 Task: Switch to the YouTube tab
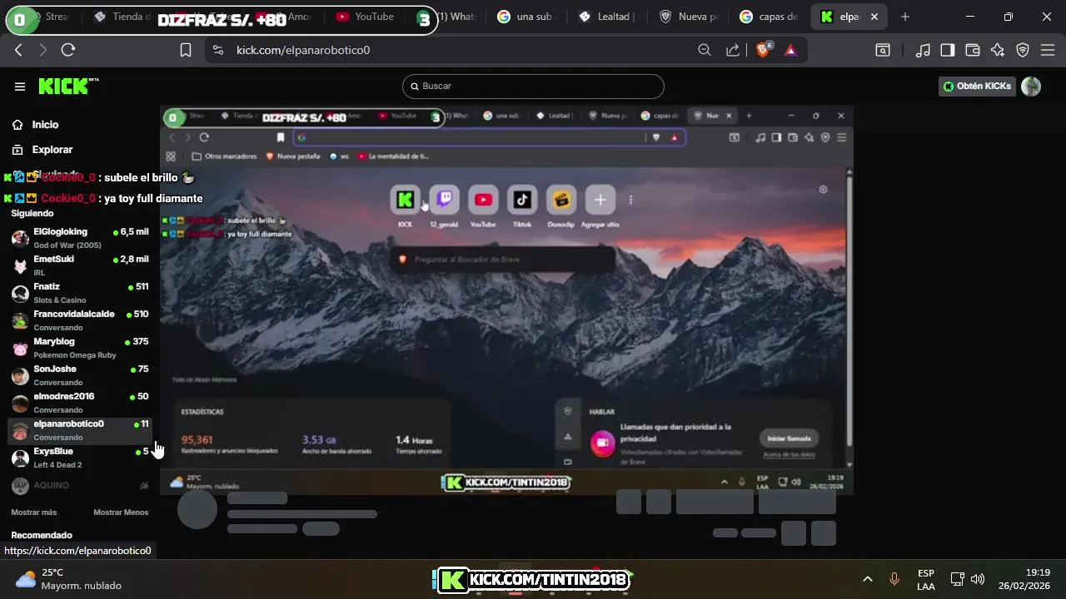(365, 17)
